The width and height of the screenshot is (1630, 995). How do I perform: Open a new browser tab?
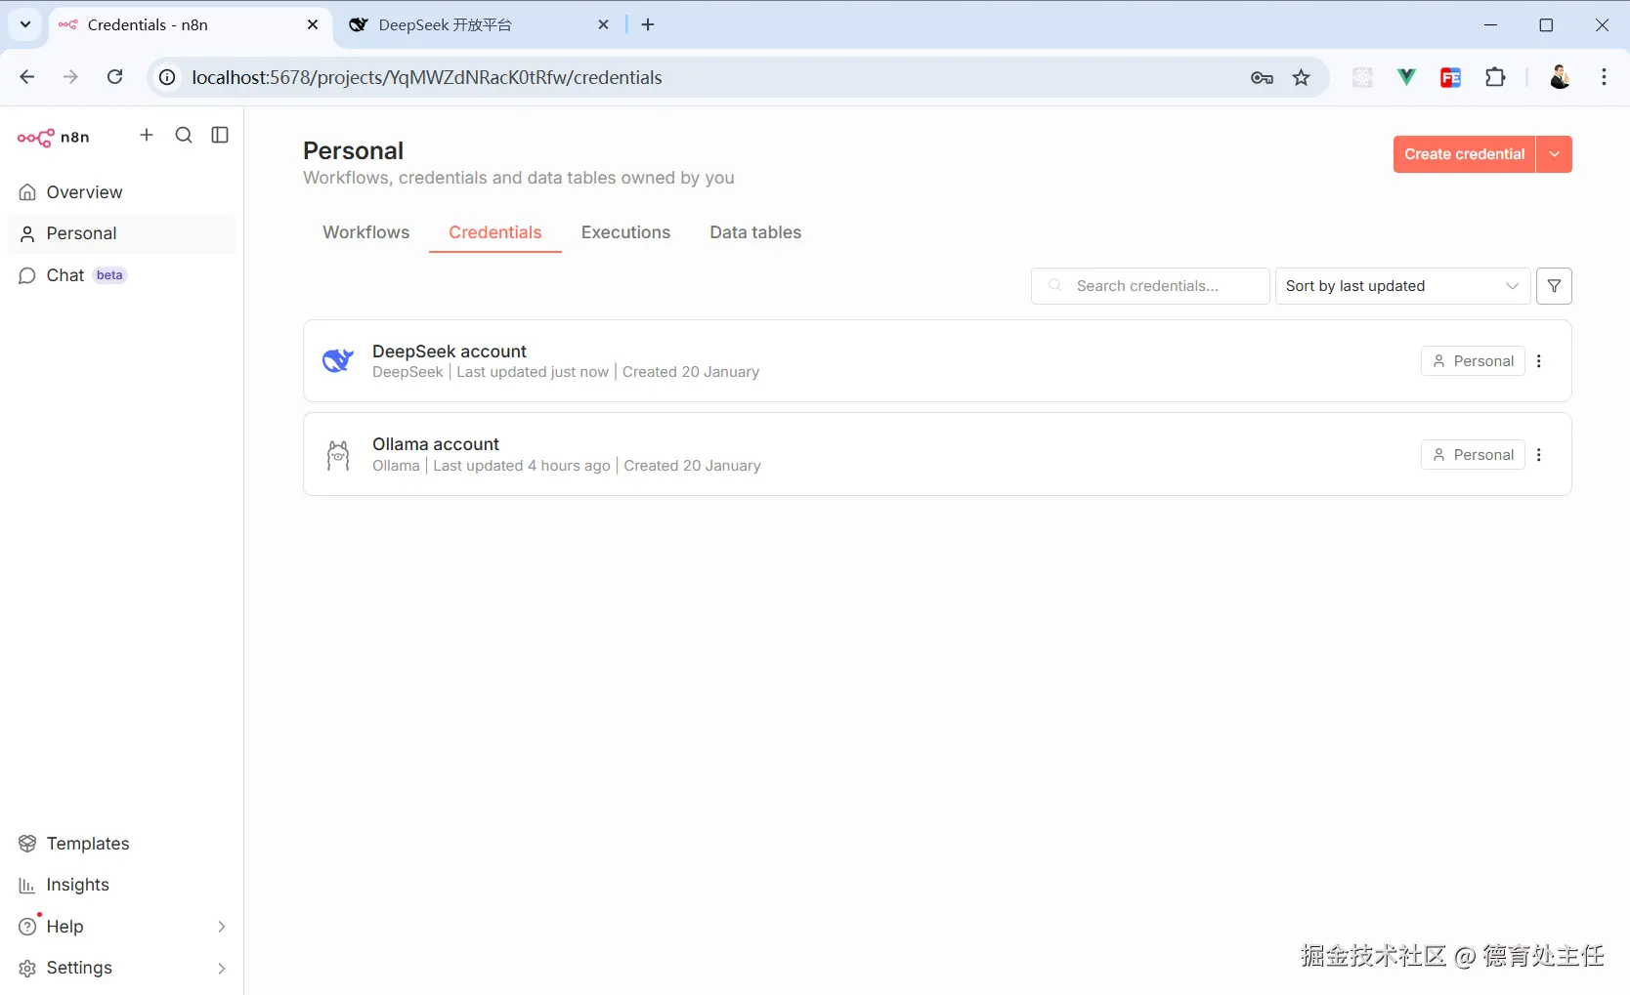click(648, 24)
